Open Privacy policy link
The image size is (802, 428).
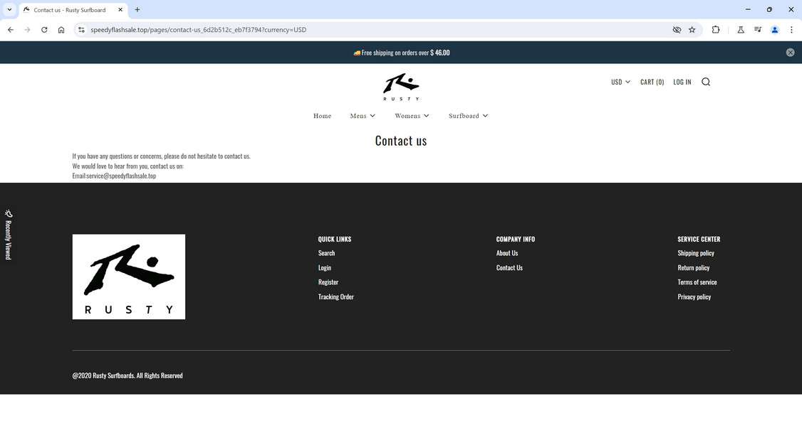pyautogui.click(x=694, y=296)
